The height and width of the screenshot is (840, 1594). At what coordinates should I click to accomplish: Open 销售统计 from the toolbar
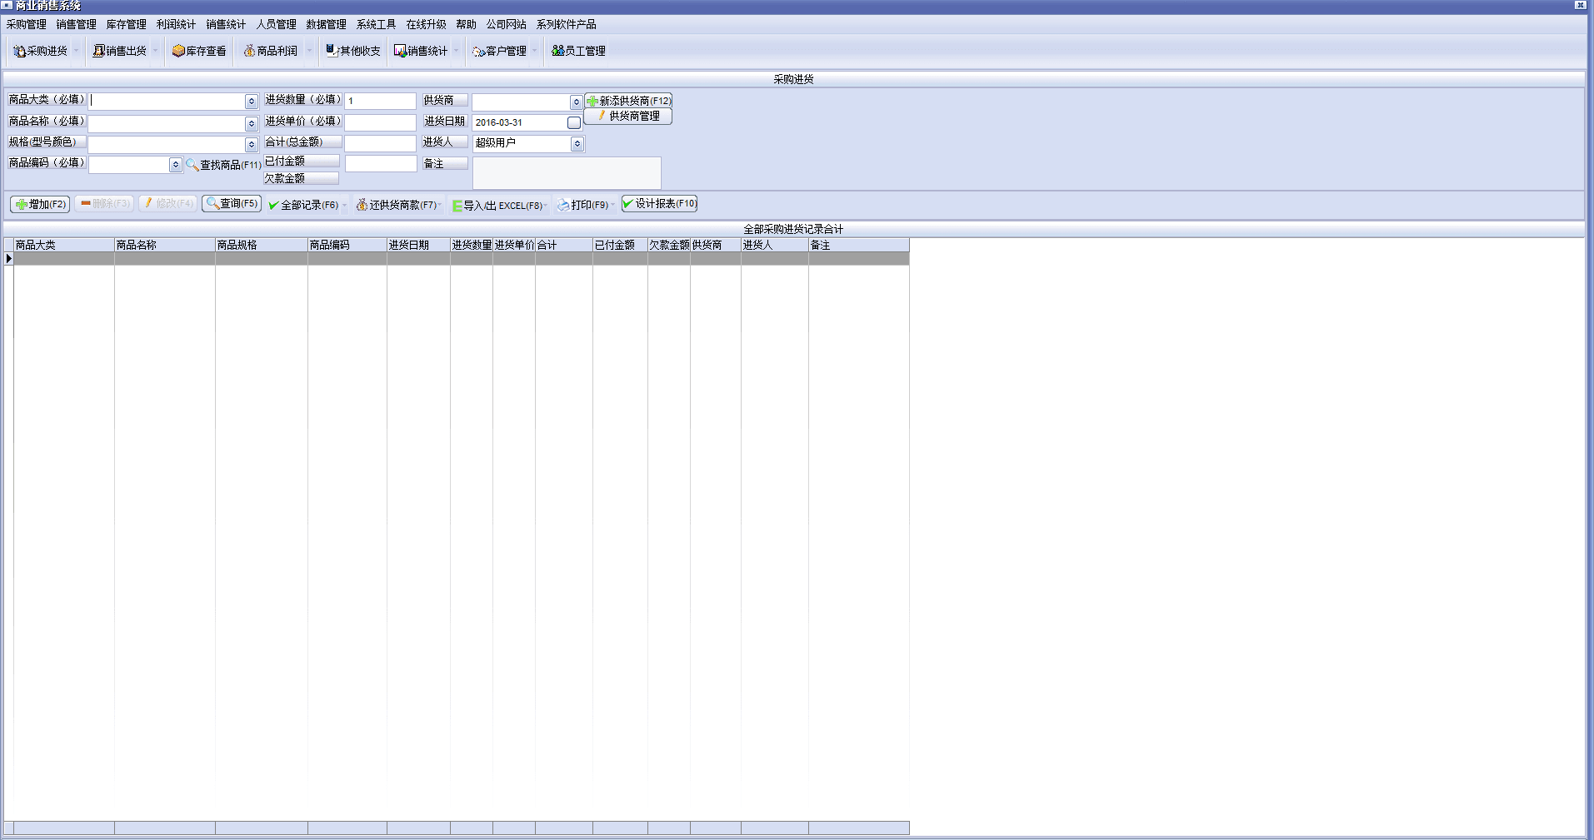click(421, 51)
